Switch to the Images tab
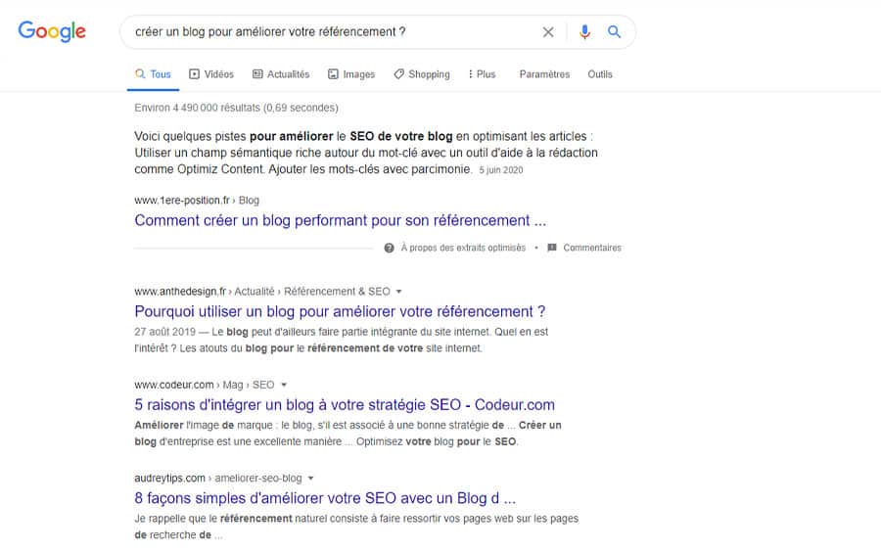 click(x=351, y=74)
